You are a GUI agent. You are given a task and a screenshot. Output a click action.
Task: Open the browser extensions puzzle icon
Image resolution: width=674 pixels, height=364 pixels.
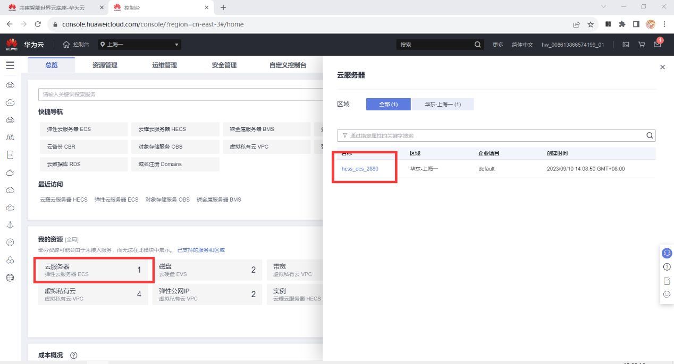pos(622,24)
